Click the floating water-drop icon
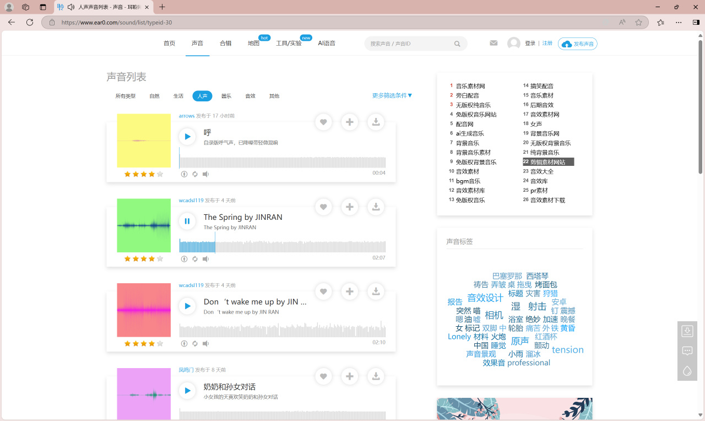The height and width of the screenshot is (421, 705). 687,371
